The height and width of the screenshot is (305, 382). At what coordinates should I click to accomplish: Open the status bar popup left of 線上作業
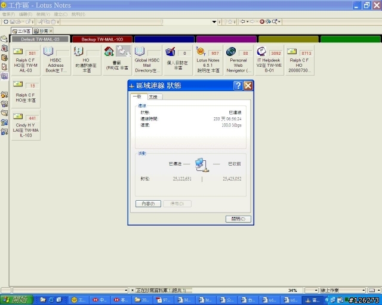pos(312,290)
